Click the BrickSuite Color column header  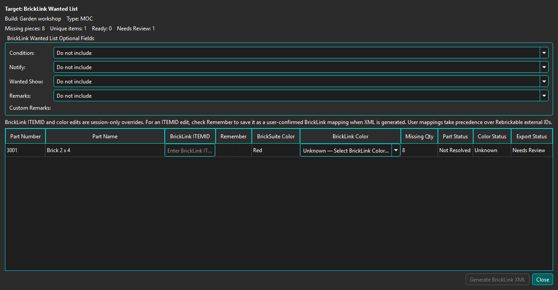coord(276,137)
